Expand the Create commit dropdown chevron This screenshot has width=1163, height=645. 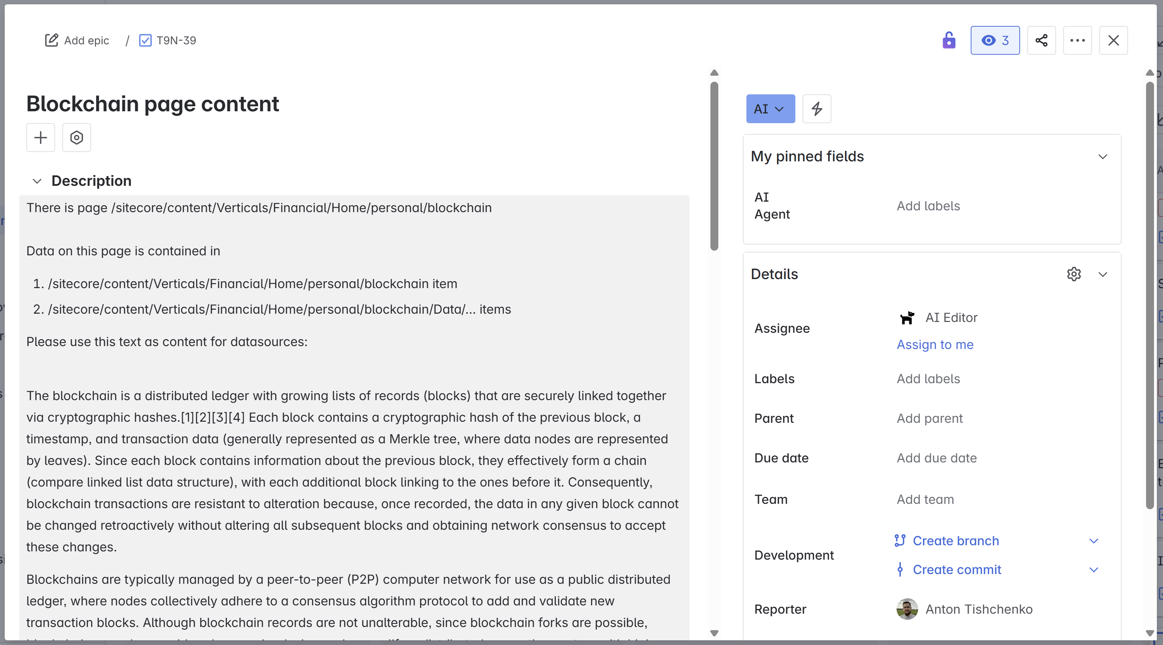1094,570
